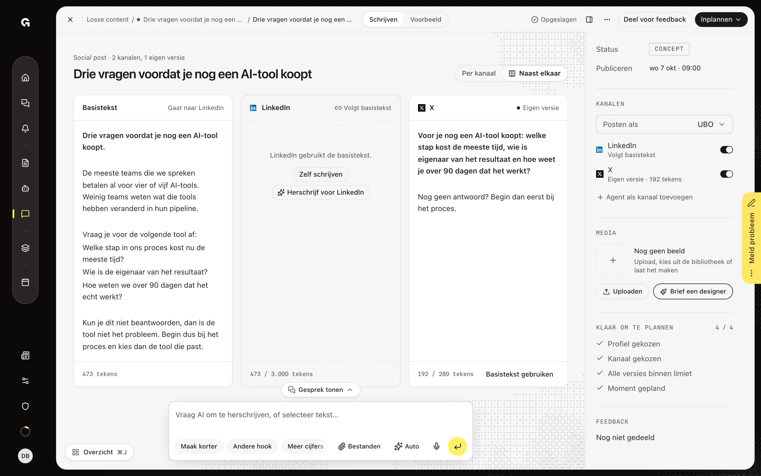Click Brief een designer button
This screenshot has width=761, height=476.
pos(693,291)
